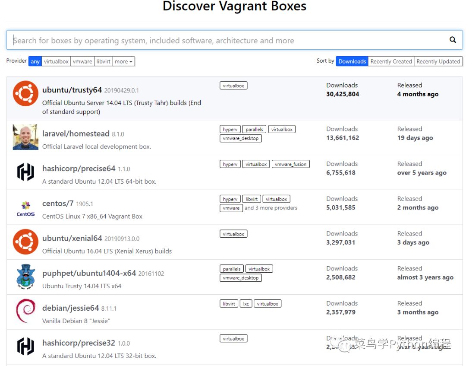Click the search magnifier icon
466x366 pixels.
coord(452,40)
